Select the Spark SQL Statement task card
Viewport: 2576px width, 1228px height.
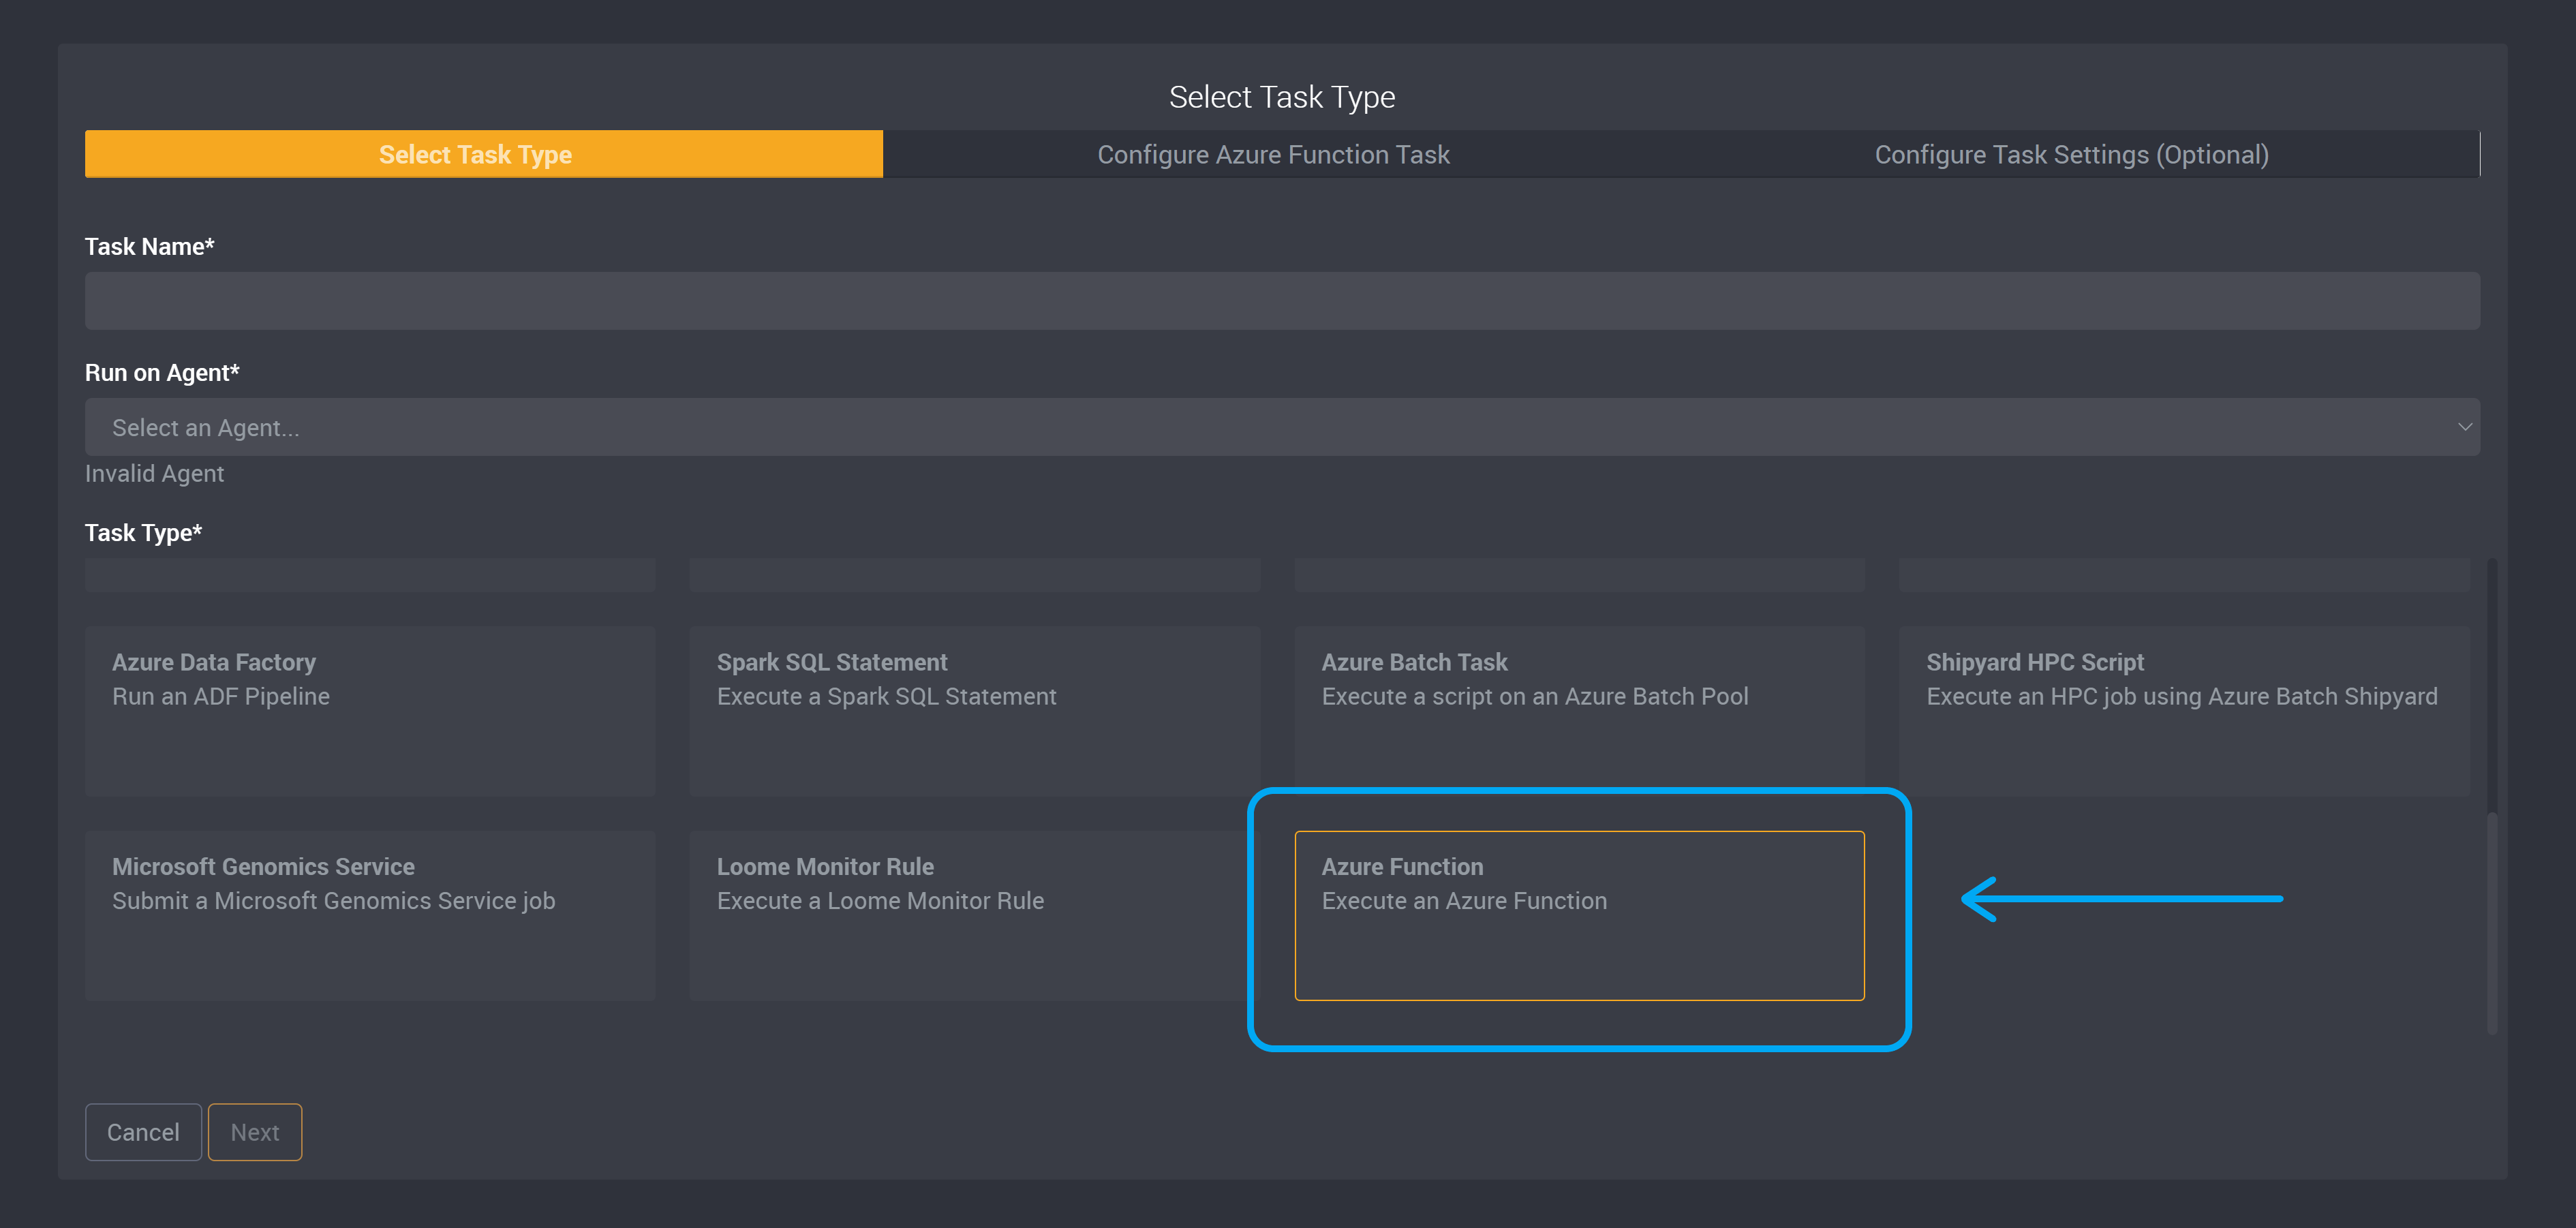(x=975, y=711)
